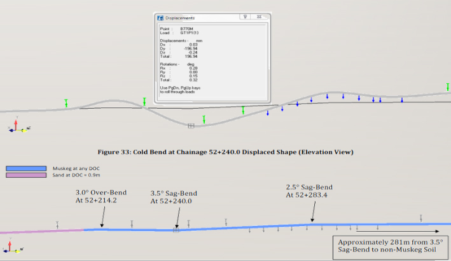This screenshot has width=451, height=261.
Task: Click the pink Sand legend swatch
Action: (26, 175)
